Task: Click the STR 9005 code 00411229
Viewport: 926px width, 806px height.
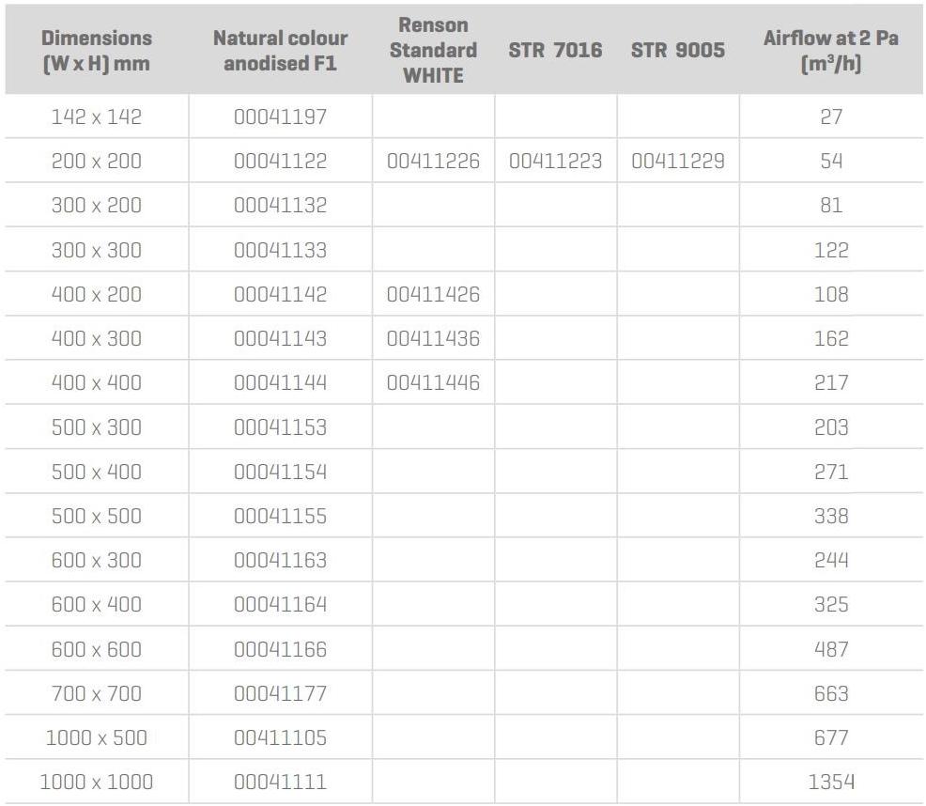Action: pos(678,162)
